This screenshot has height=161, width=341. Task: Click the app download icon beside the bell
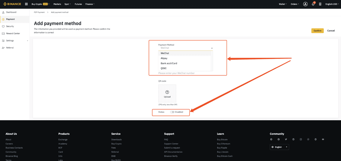click(320, 4)
